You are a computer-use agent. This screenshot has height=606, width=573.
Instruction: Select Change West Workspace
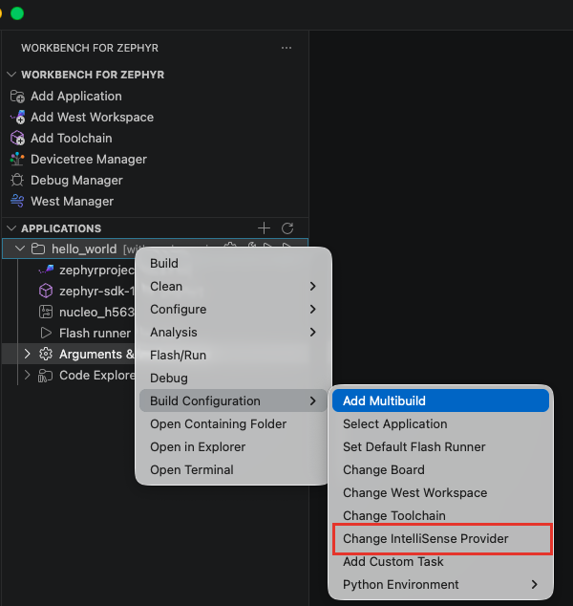coord(440,493)
